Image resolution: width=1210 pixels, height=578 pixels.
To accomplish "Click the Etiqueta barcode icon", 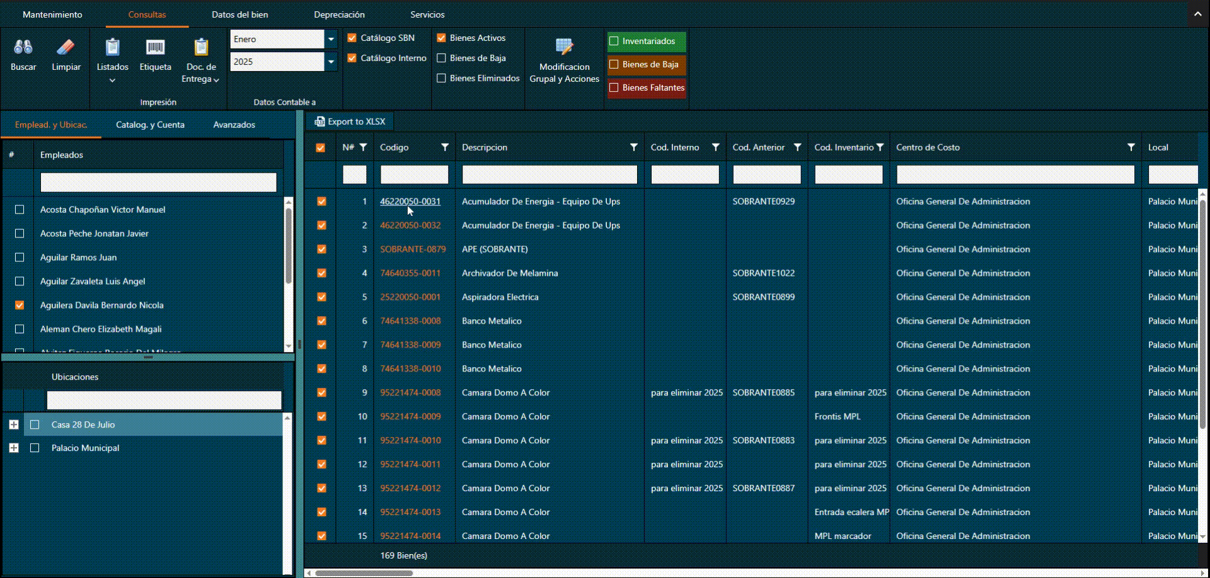I will point(155,47).
